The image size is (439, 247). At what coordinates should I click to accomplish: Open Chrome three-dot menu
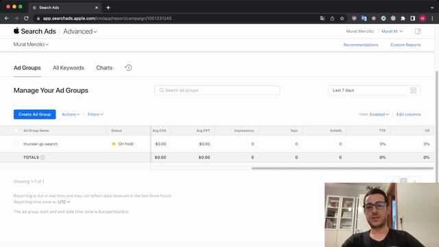click(432, 19)
